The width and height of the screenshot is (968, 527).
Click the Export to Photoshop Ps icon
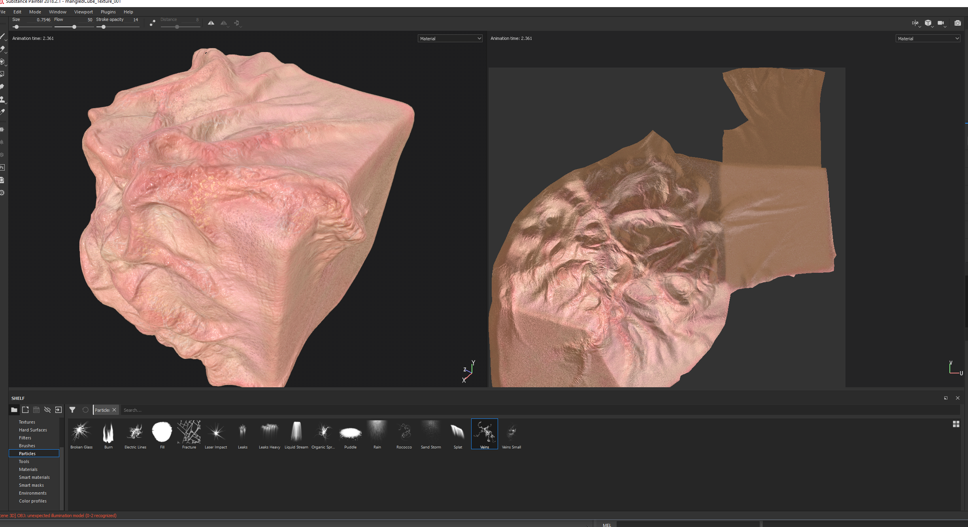pos(2,167)
